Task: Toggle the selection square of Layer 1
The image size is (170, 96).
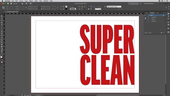Action: [165, 15]
